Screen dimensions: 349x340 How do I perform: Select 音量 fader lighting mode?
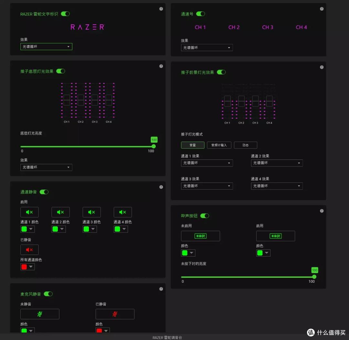(193, 145)
